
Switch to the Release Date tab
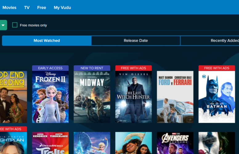136,41
